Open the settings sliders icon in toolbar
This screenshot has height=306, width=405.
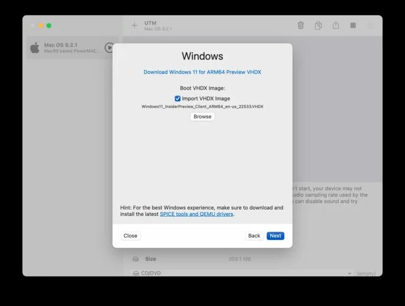(370, 25)
